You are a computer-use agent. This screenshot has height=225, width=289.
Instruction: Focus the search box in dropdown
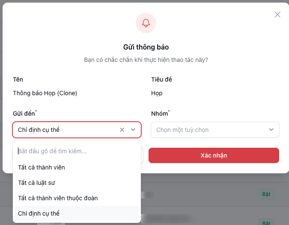[x=77, y=151]
